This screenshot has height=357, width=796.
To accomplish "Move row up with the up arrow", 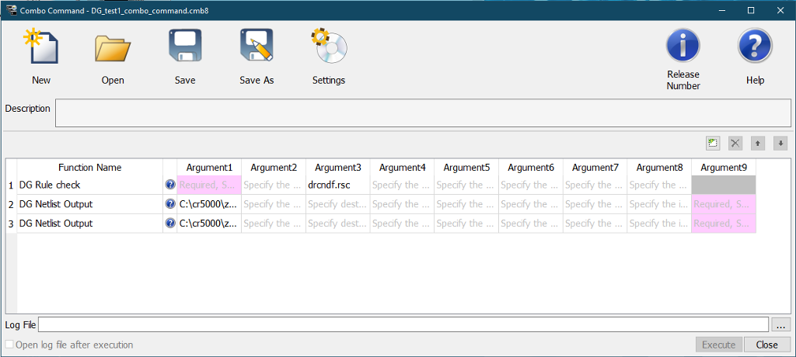I will [757, 144].
